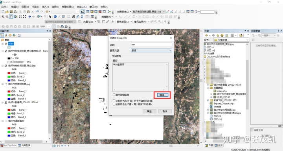Open the Catalog location dropdown
The height and width of the screenshot is (151, 283).
[231, 40]
